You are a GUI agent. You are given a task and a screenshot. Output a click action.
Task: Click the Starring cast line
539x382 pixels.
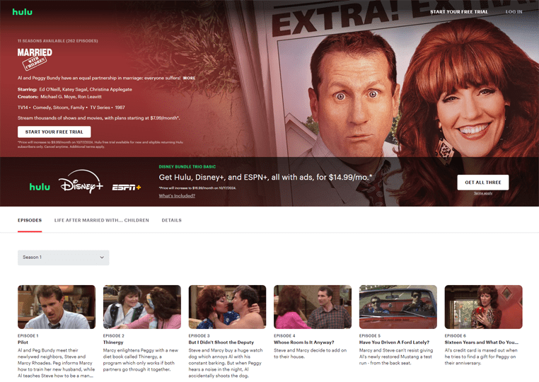(75, 89)
